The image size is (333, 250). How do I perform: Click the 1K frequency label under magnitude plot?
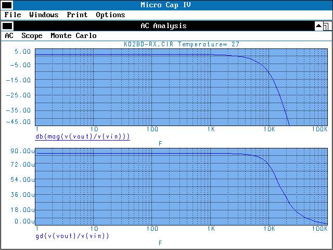pos(211,129)
